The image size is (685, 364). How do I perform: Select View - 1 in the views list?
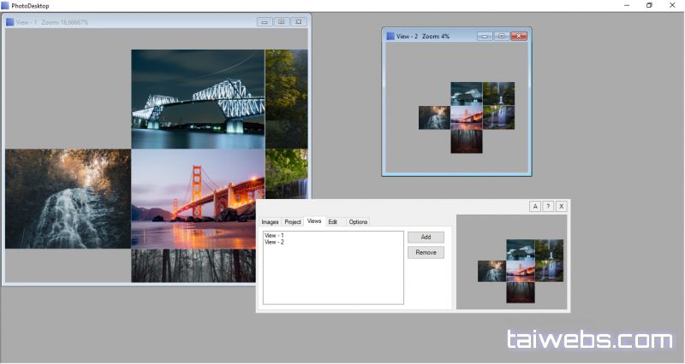[275, 235]
